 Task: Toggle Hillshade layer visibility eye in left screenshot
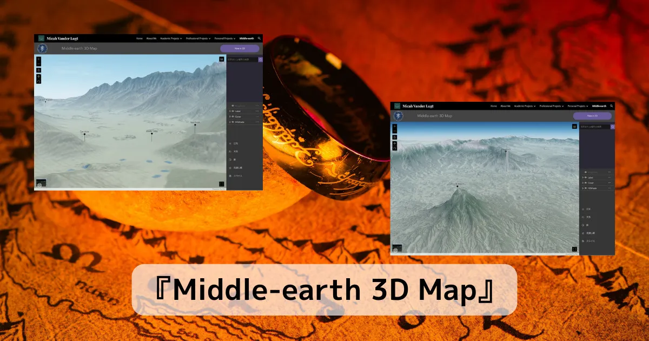point(233,122)
